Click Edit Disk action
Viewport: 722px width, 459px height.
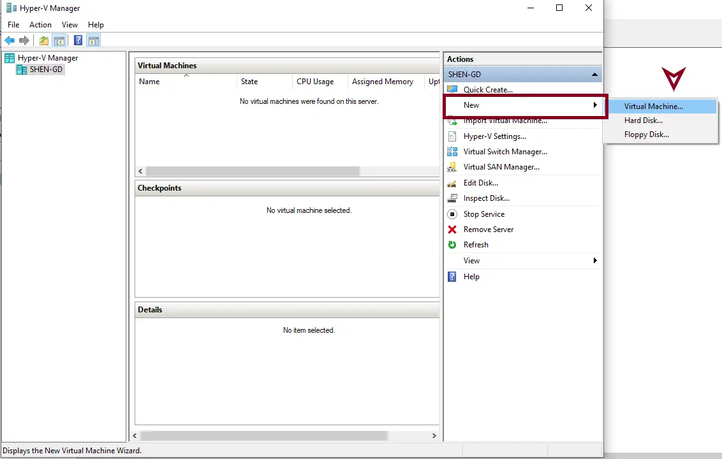tap(480, 183)
